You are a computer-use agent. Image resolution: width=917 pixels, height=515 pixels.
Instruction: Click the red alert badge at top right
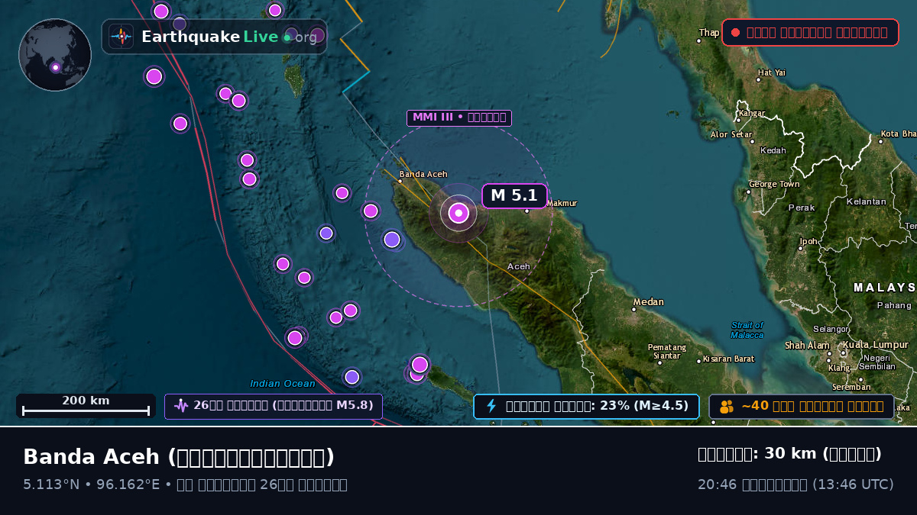pos(810,32)
